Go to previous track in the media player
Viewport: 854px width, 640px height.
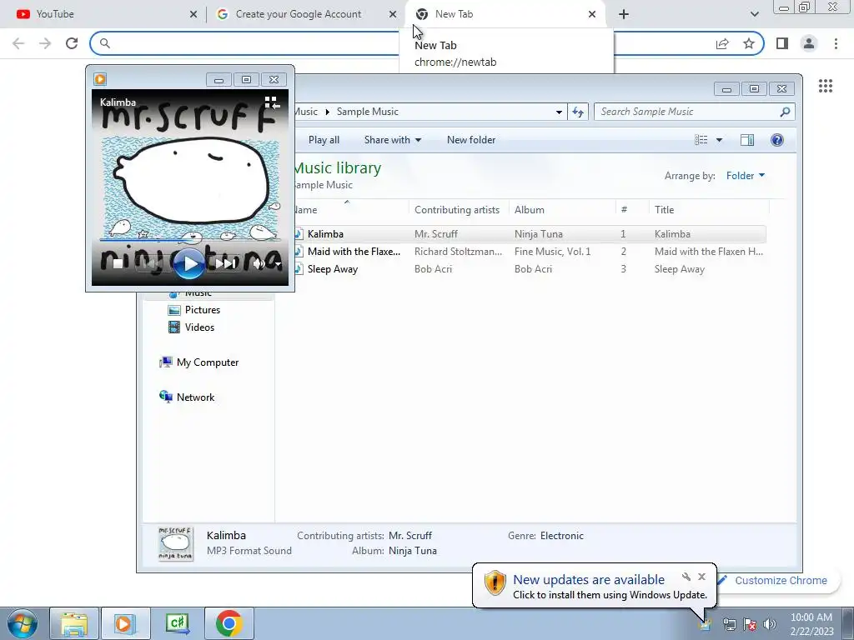[x=152, y=264]
